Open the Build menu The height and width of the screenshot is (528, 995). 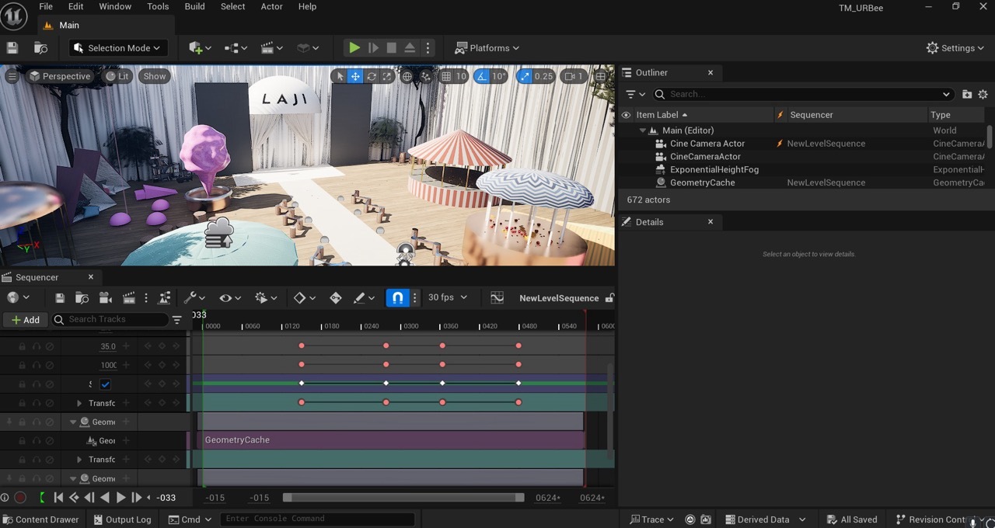194,6
